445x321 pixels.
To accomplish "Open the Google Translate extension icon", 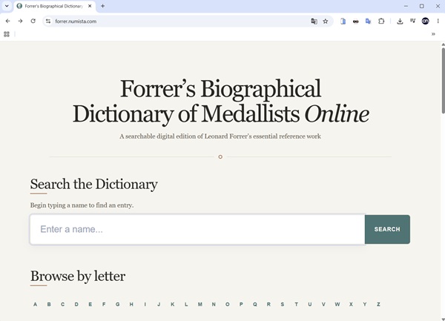I will [369, 21].
